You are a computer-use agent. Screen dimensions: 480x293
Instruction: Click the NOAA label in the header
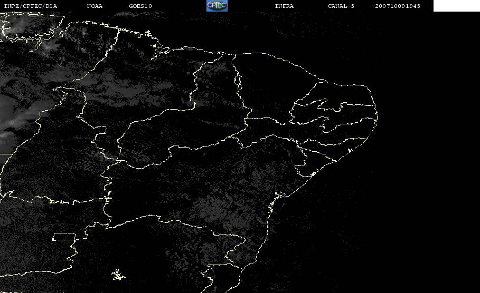coord(95,6)
